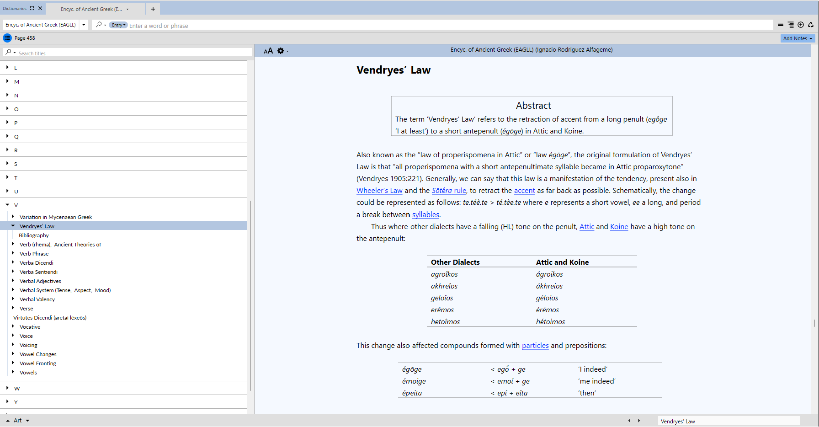Select the Dictionaries panel label
The width and height of the screenshot is (819, 427).
pyautogui.click(x=15, y=8)
